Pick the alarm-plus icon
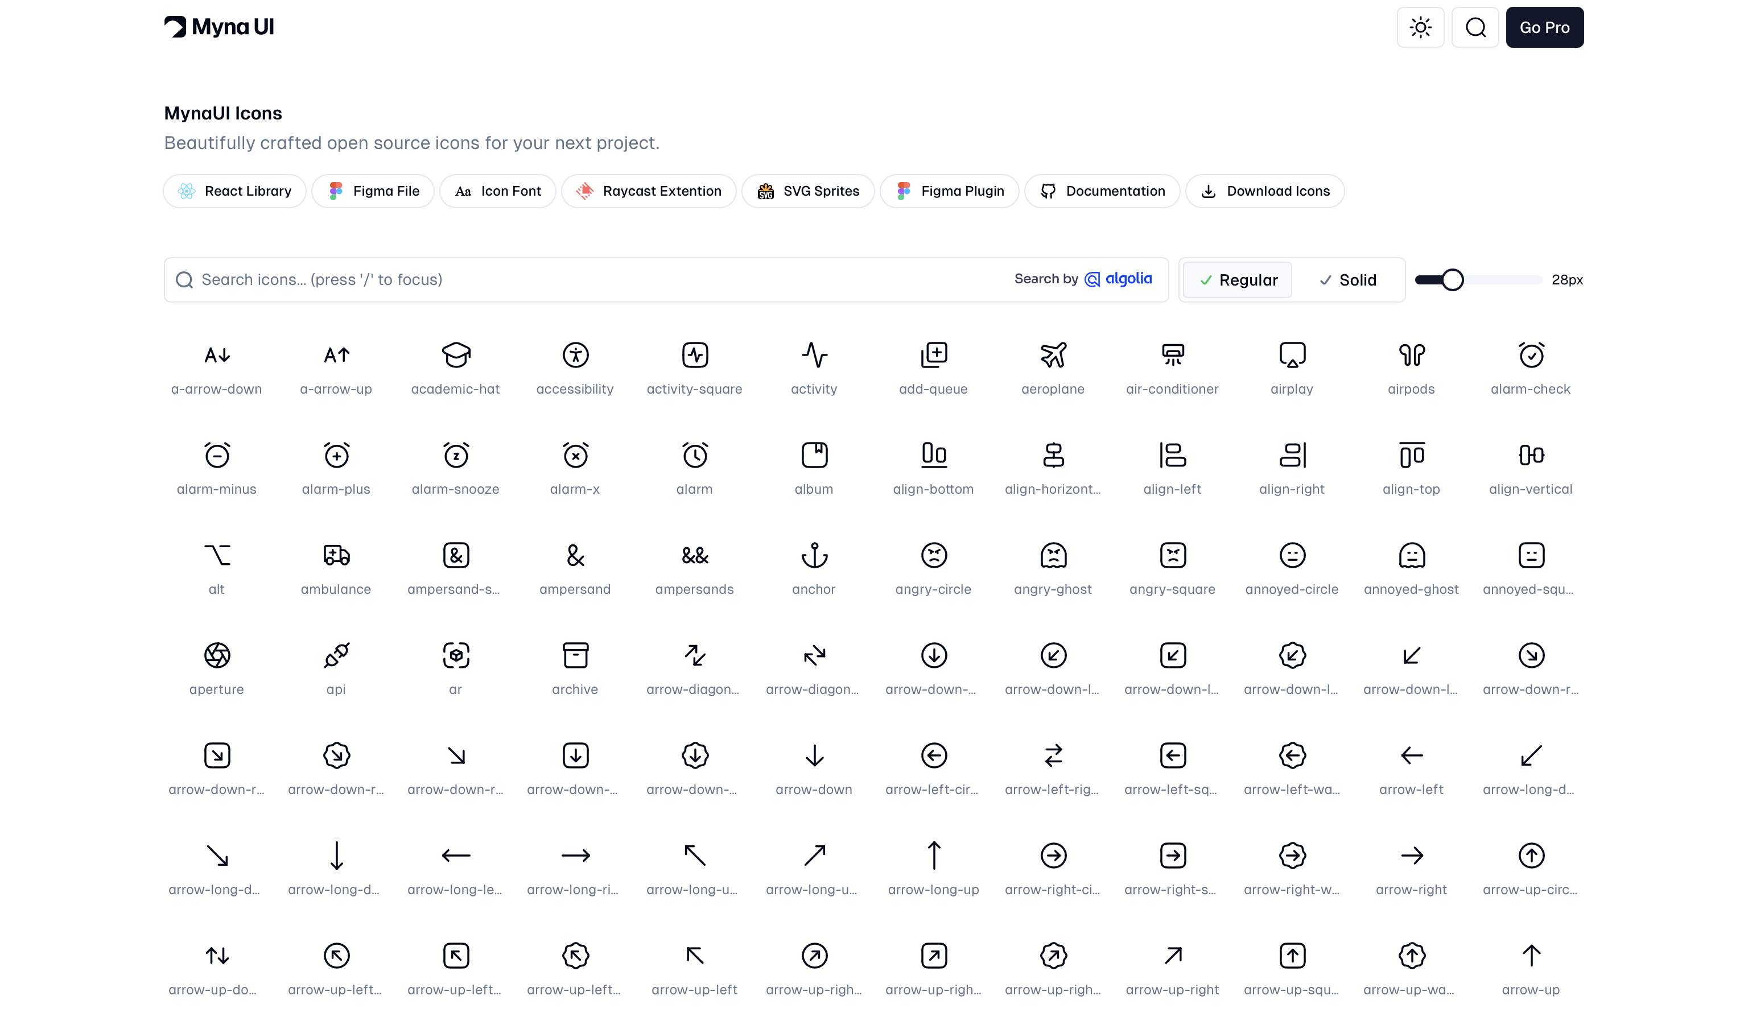1748x1033 pixels. point(336,455)
